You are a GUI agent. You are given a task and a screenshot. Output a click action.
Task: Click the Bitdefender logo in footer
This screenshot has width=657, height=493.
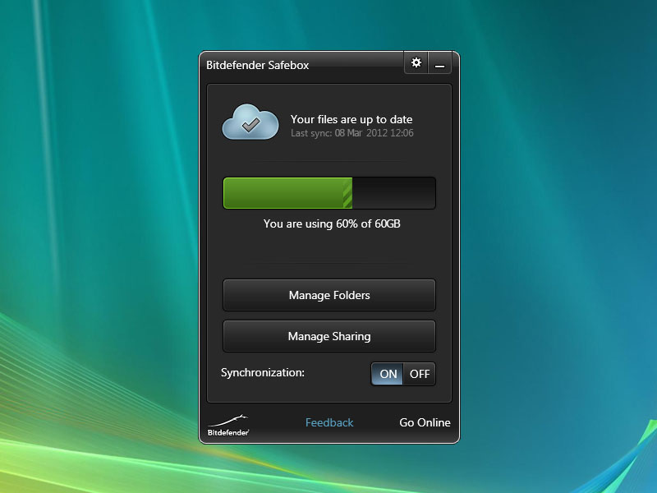click(228, 426)
